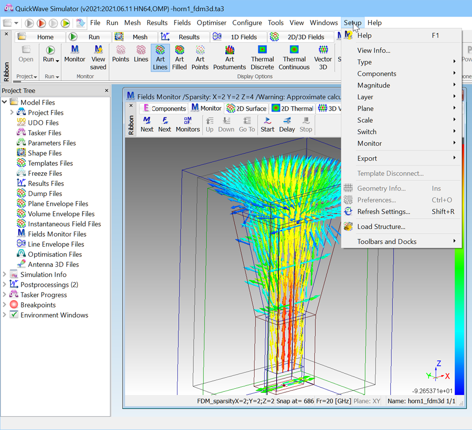Collapse the Model Files tree node
Viewport: 472px width, 430px height.
pyautogui.click(x=4, y=102)
